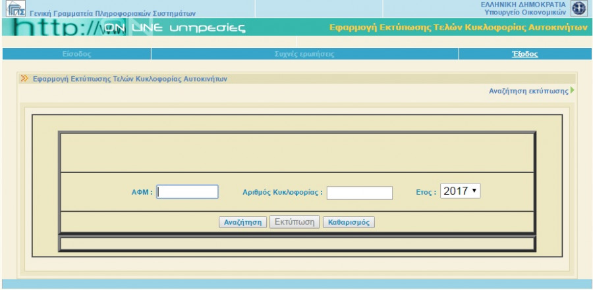This screenshot has width=593, height=290.
Task: Open the Έτος year dropdown
Action: click(x=460, y=191)
